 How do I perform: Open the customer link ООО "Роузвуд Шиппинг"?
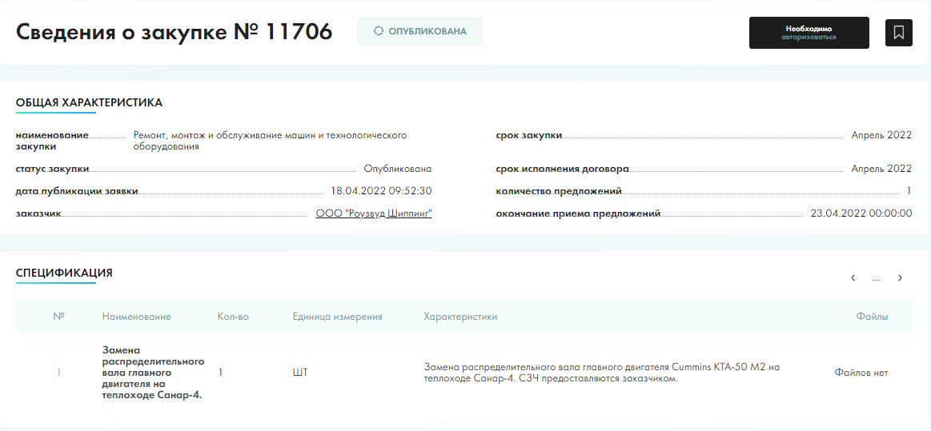tap(374, 214)
